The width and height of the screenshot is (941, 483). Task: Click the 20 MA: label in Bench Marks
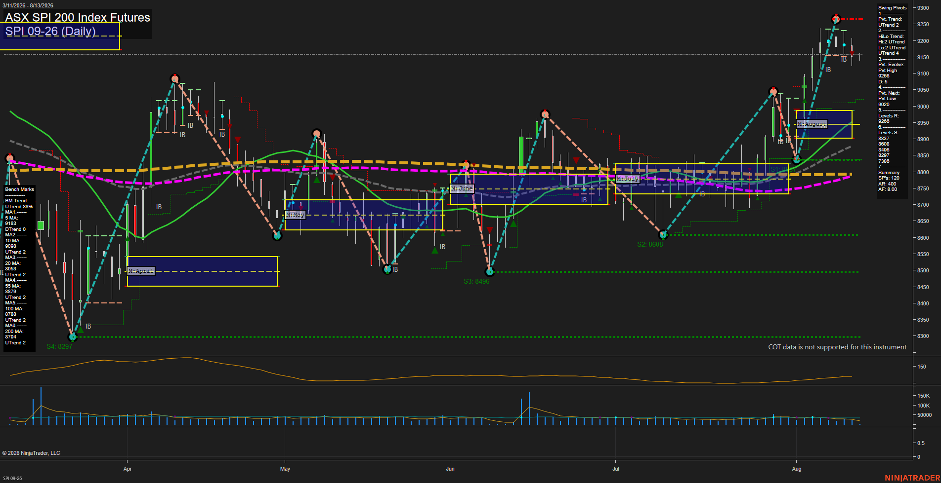point(13,263)
